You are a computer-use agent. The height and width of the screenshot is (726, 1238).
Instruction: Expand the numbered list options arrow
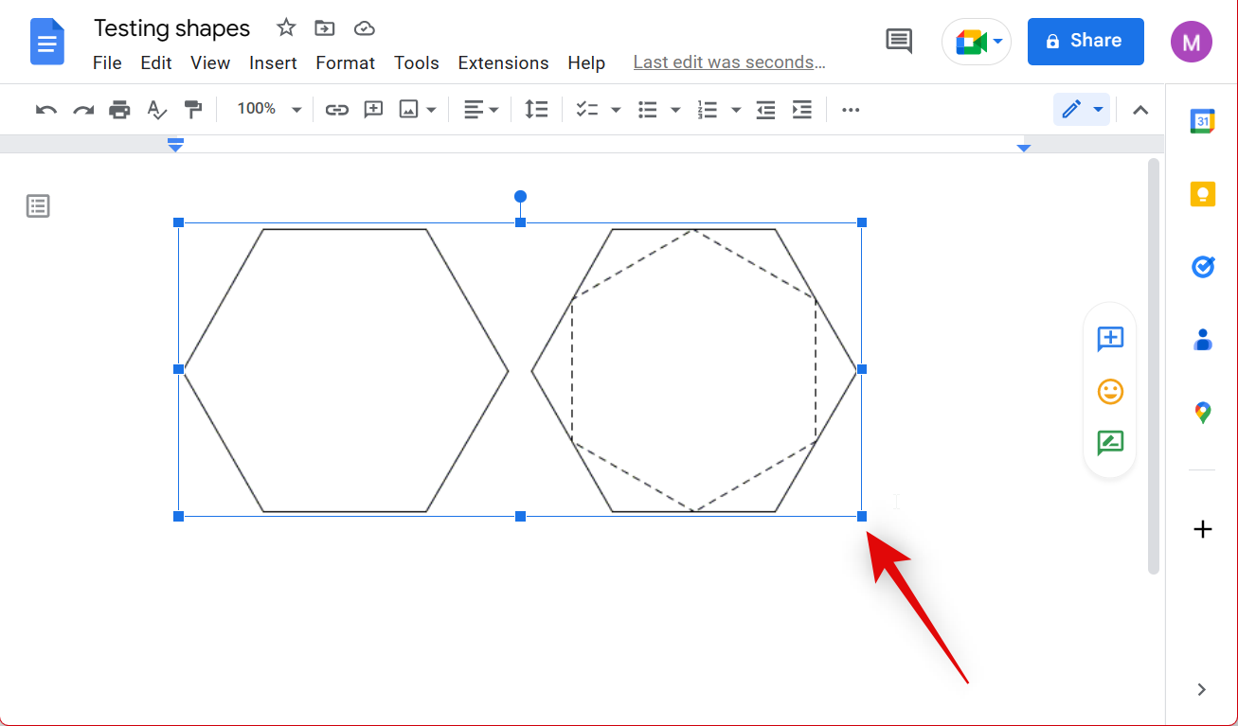[736, 110]
